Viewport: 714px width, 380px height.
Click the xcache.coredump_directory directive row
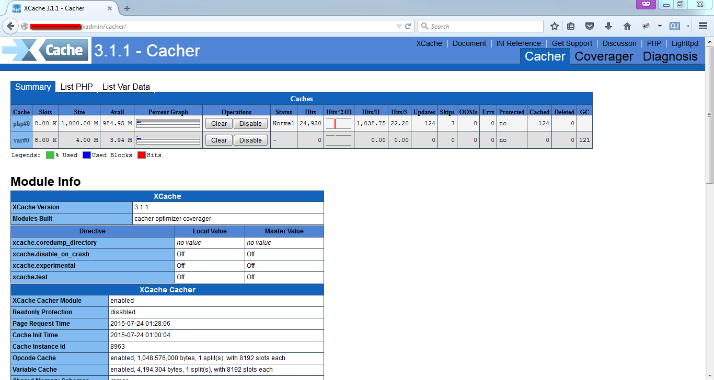[x=167, y=243]
